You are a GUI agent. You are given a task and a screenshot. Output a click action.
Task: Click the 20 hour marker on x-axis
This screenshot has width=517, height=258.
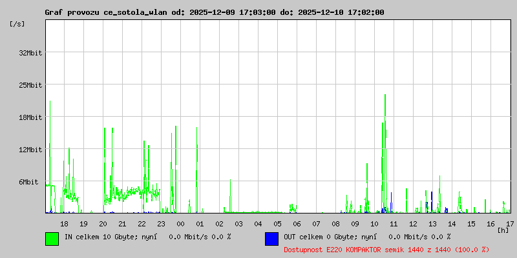click(x=103, y=223)
